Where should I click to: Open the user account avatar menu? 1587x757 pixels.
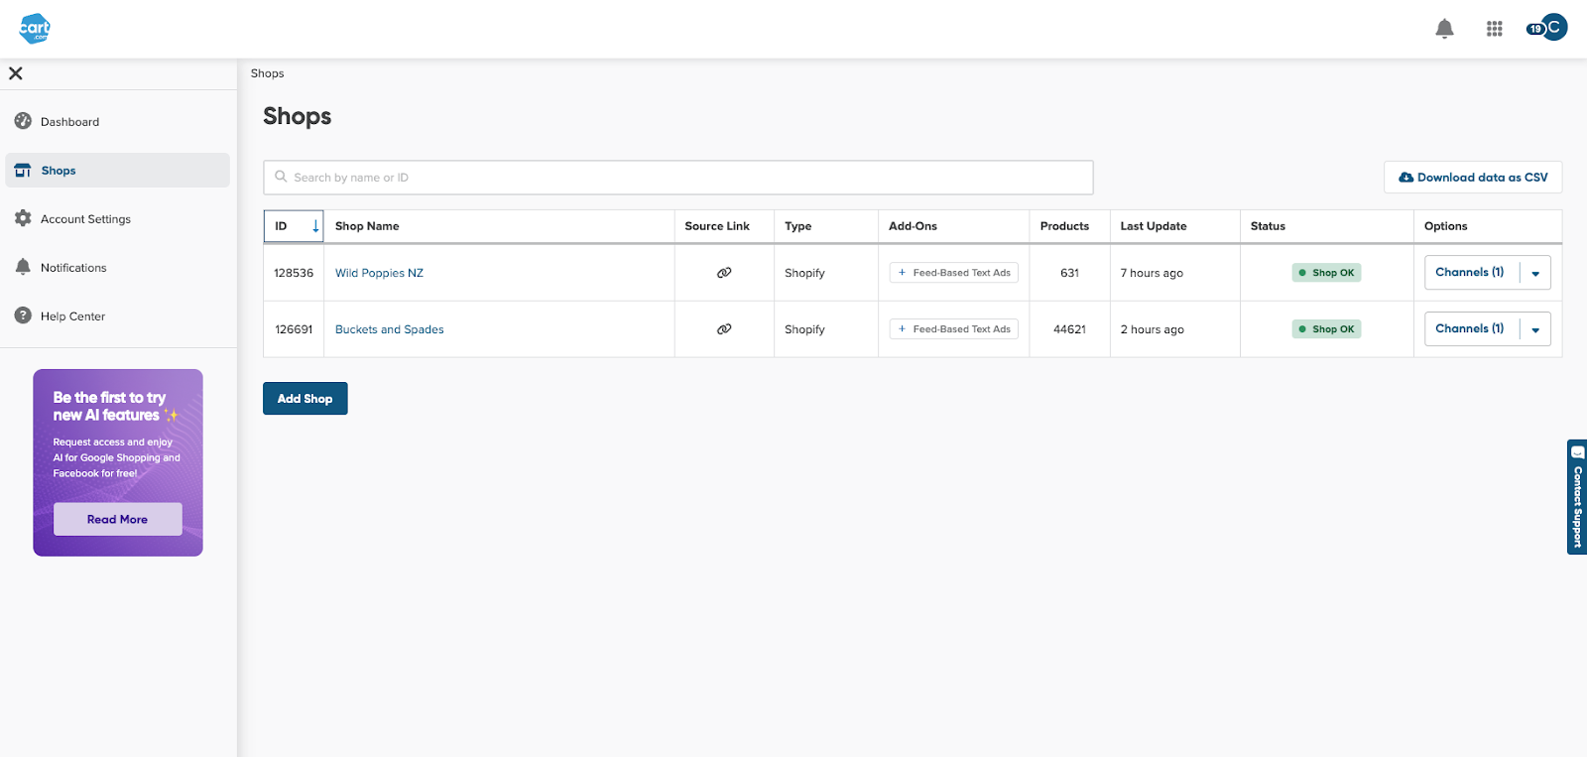1552,28
